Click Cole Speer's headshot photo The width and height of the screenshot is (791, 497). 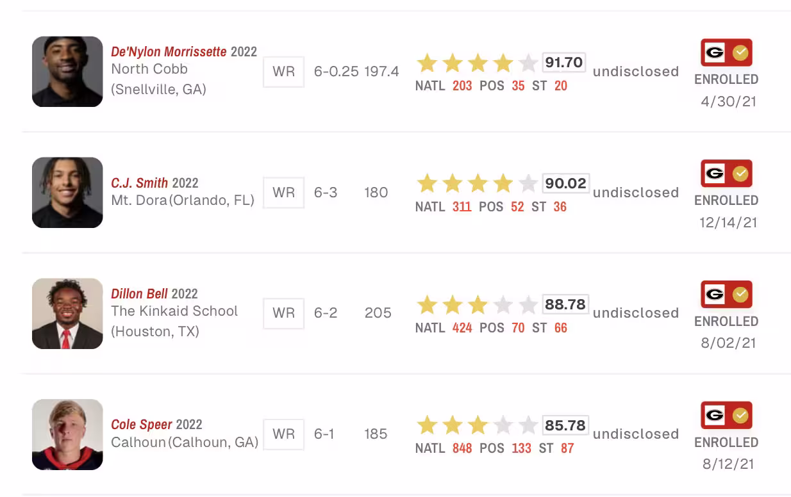(x=67, y=435)
